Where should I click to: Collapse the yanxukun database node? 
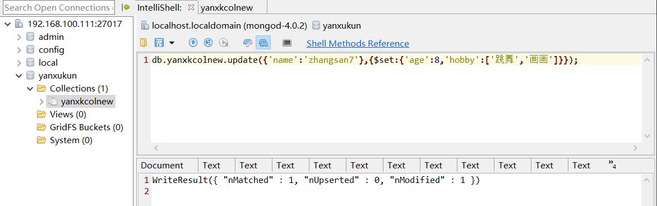click(x=19, y=76)
